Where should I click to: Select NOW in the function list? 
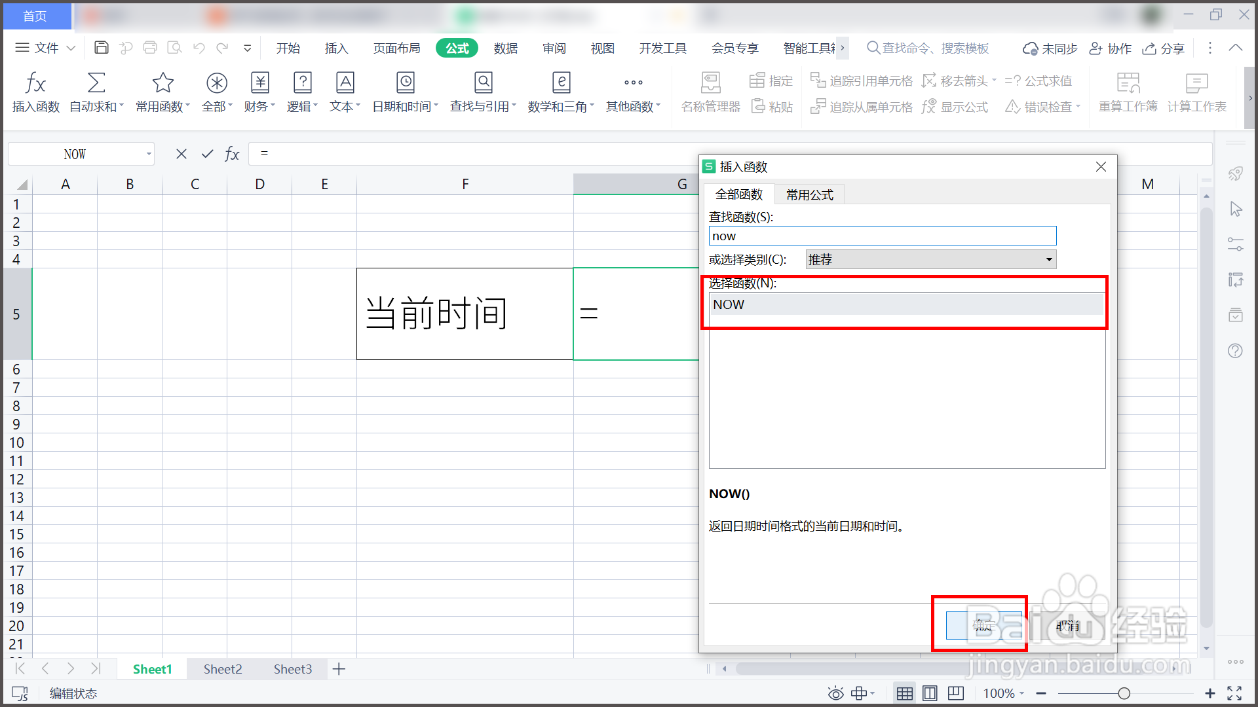tap(729, 304)
